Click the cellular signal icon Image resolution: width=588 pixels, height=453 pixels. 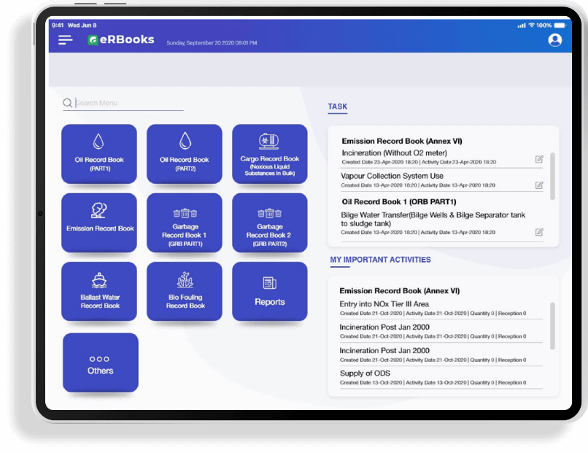[x=522, y=26]
